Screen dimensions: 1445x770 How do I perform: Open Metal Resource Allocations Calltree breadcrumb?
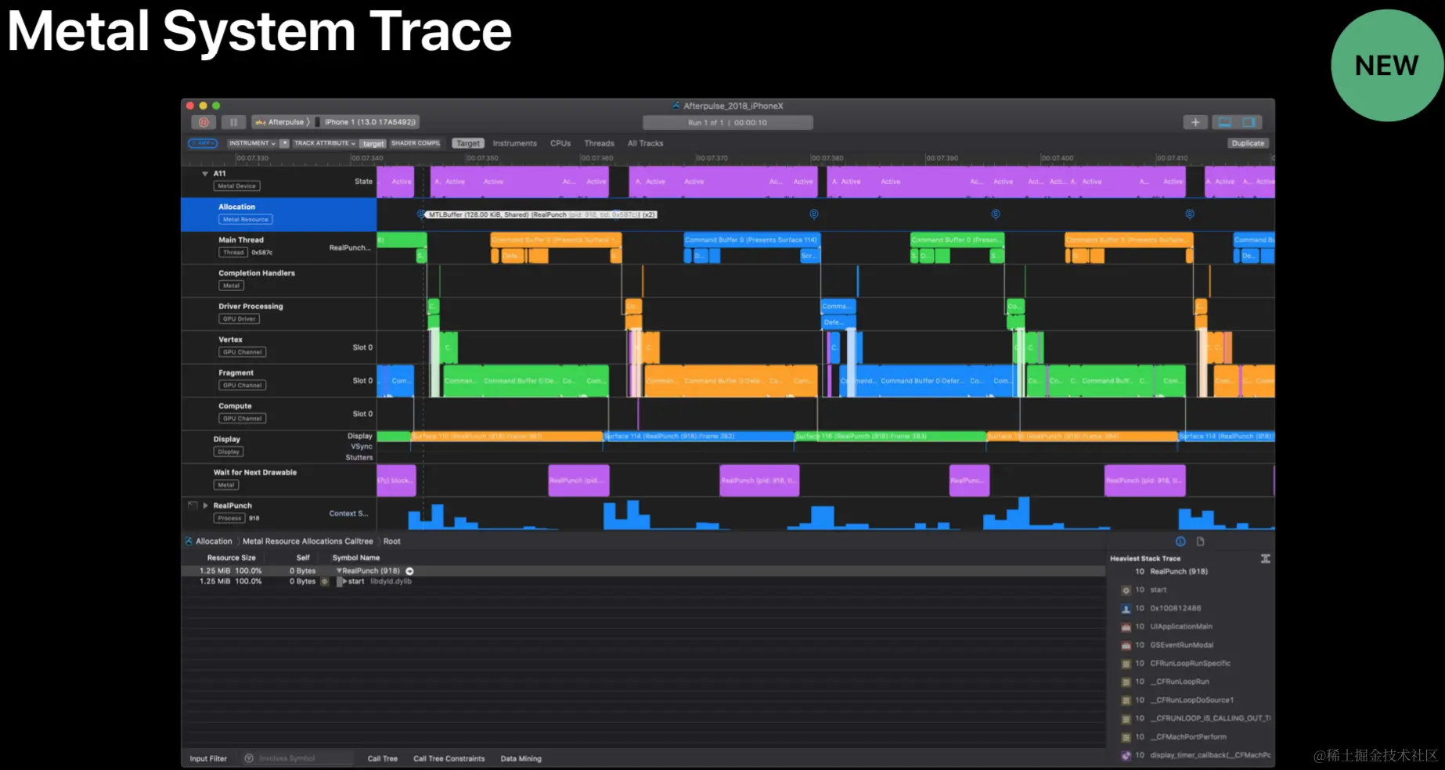(x=308, y=542)
